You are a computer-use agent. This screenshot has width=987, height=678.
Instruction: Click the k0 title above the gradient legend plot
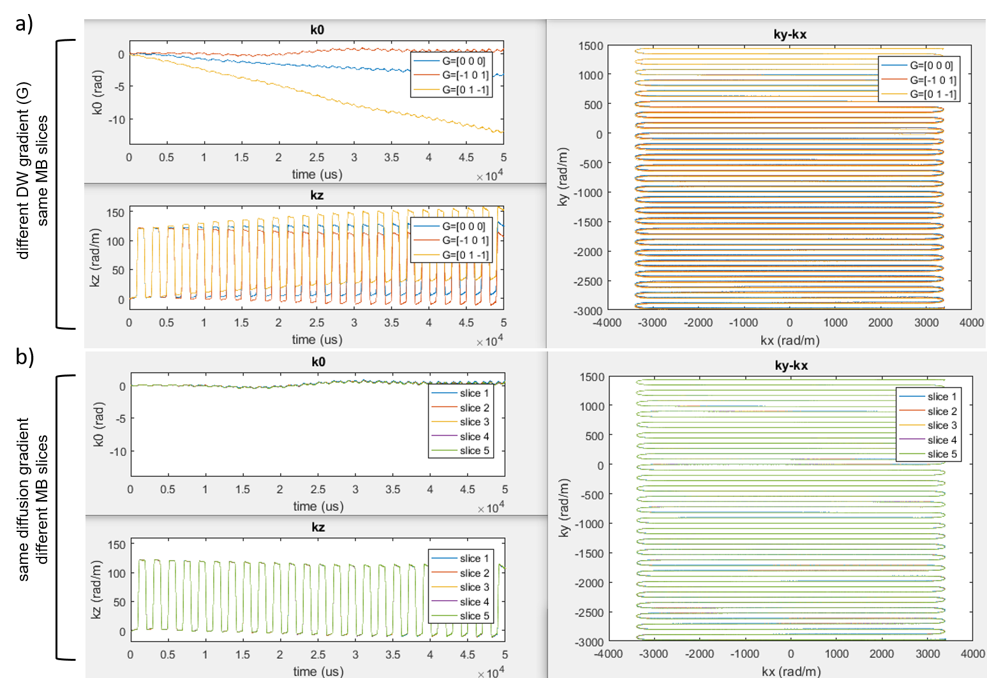coord(317,30)
